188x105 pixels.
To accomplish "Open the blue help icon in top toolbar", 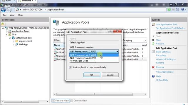I will 183,9.
